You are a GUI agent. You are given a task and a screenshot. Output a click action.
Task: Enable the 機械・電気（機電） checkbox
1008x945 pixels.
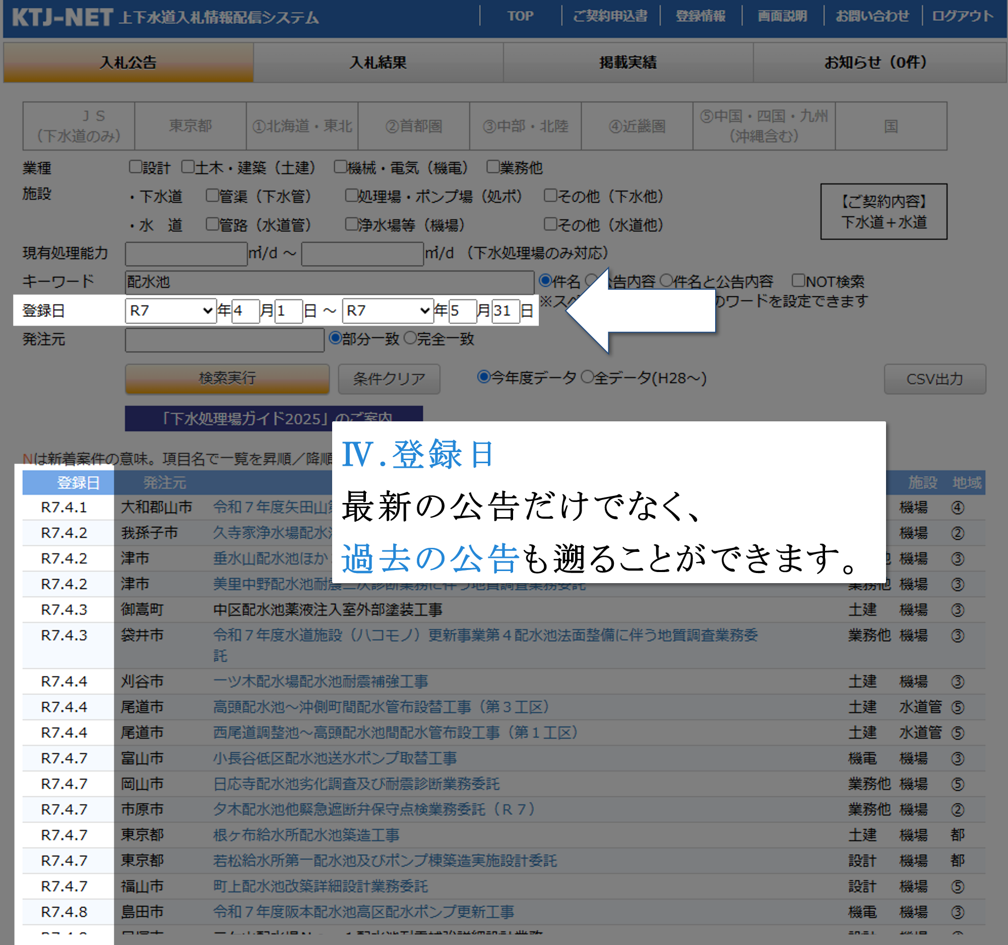click(340, 167)
